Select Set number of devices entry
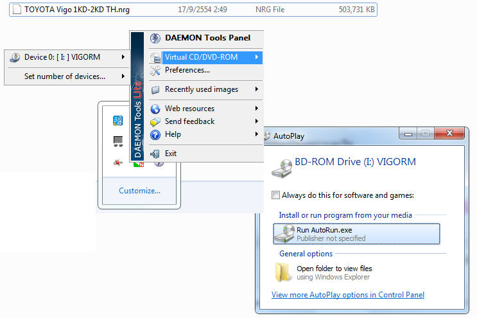 [67, 76]
